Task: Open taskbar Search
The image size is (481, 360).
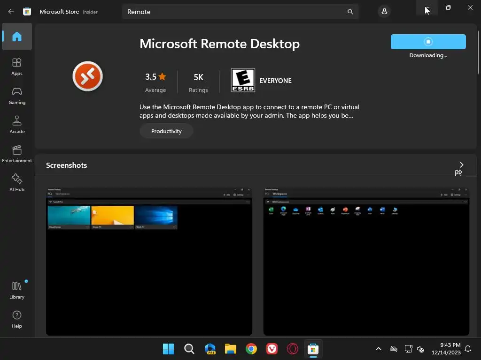Action: [x=189, y=349]
